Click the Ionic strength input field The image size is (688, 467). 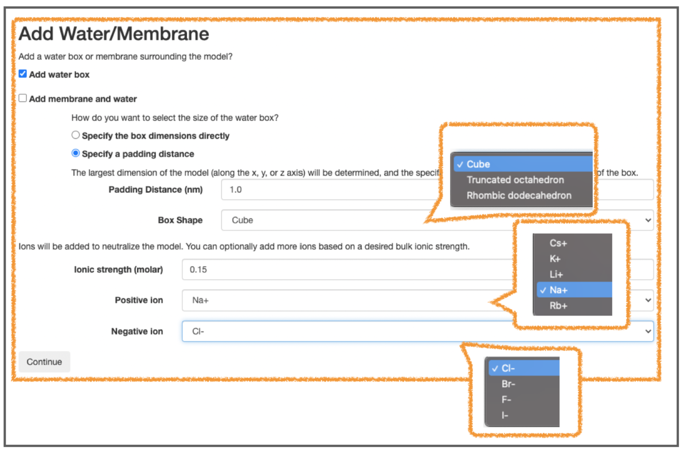pyautogui.click(x=418, y=269)
